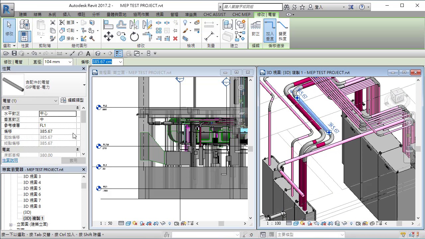Switch to the 插入 ribbon tab
This screenshot has width=425, height=239.
tap(67, 14)
